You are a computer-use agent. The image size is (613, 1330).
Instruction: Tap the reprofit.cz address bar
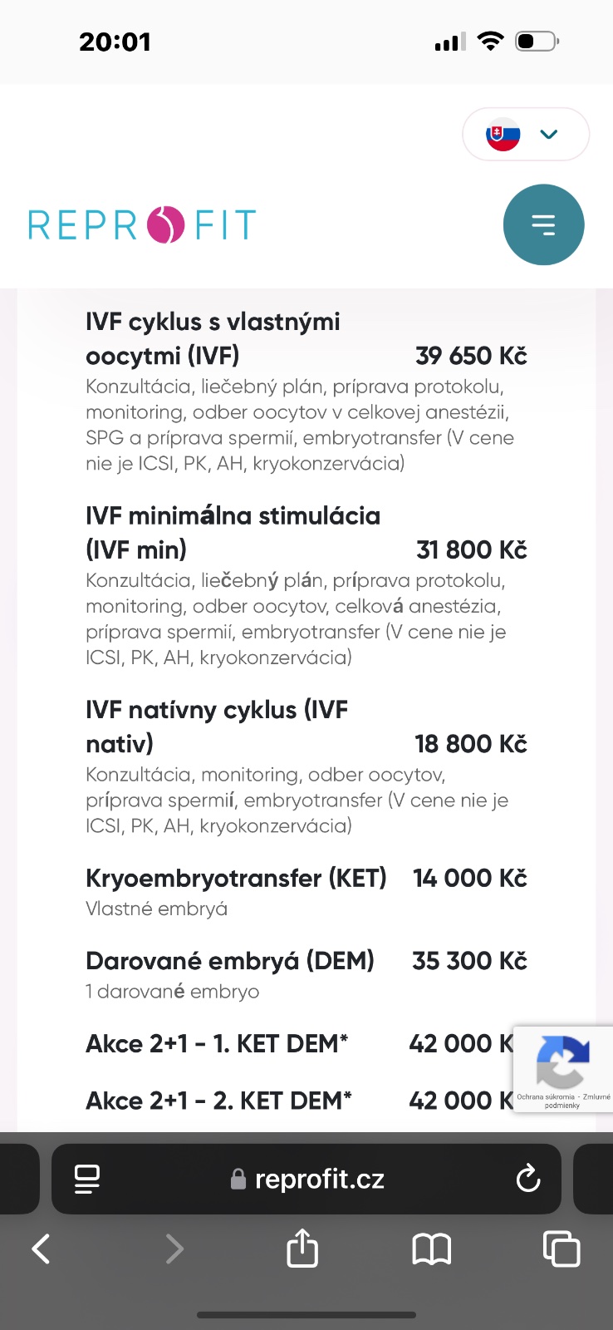[307, 1179]
